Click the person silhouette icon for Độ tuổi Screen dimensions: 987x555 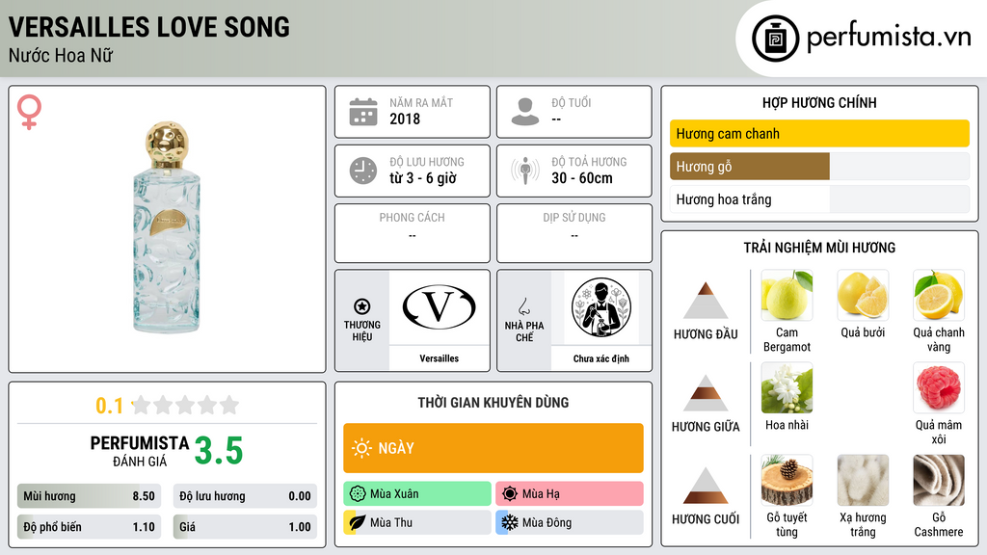(x=525, y=112)
